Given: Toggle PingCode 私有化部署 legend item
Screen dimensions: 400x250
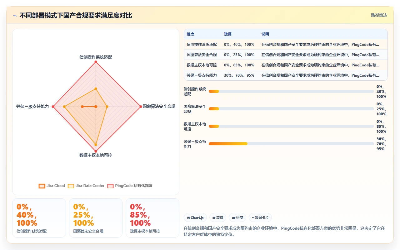Looking at the screenshot, I should point(130,186).
